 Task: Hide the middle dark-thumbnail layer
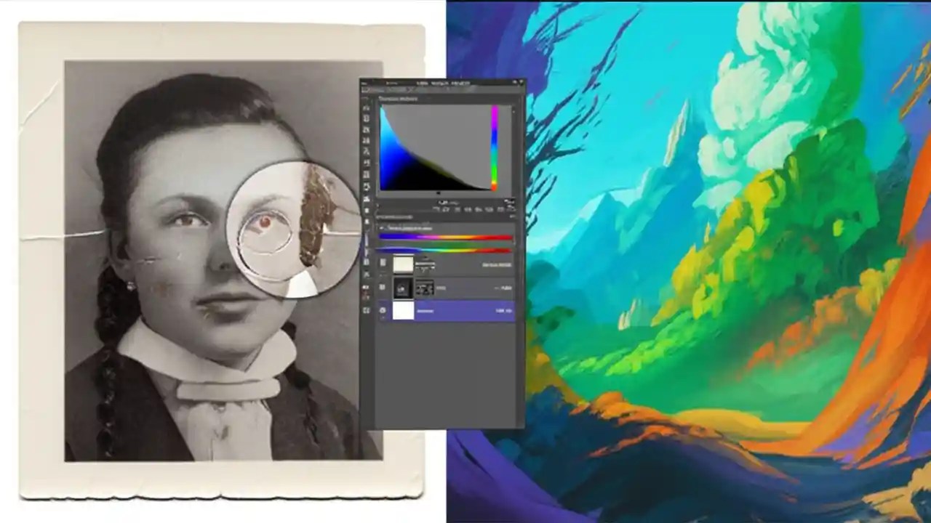tap(383, 288)
